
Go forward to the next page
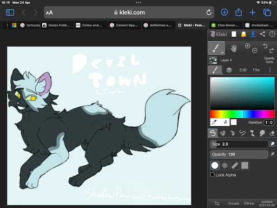tap(36, 12)
